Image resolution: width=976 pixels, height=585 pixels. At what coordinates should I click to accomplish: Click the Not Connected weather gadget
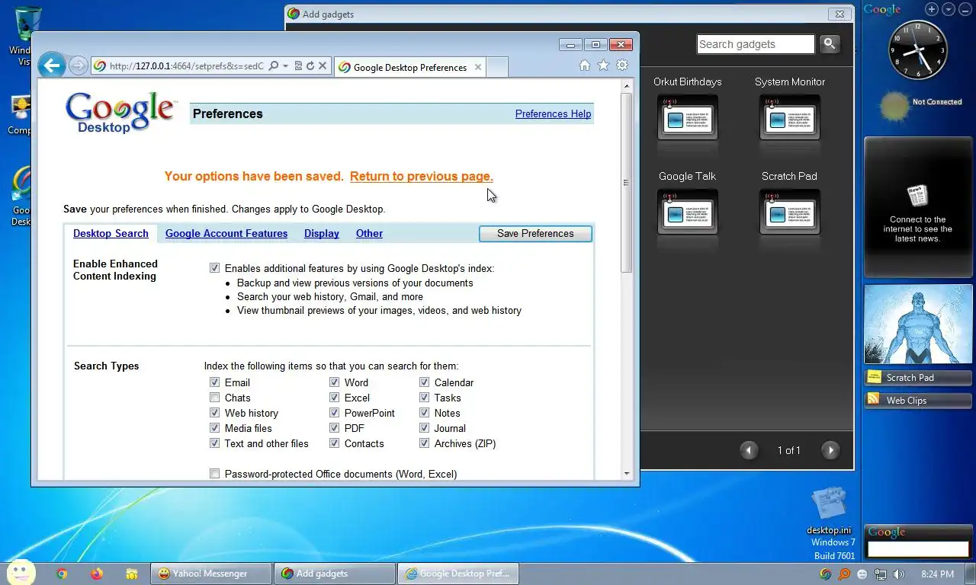coord(919,105)
